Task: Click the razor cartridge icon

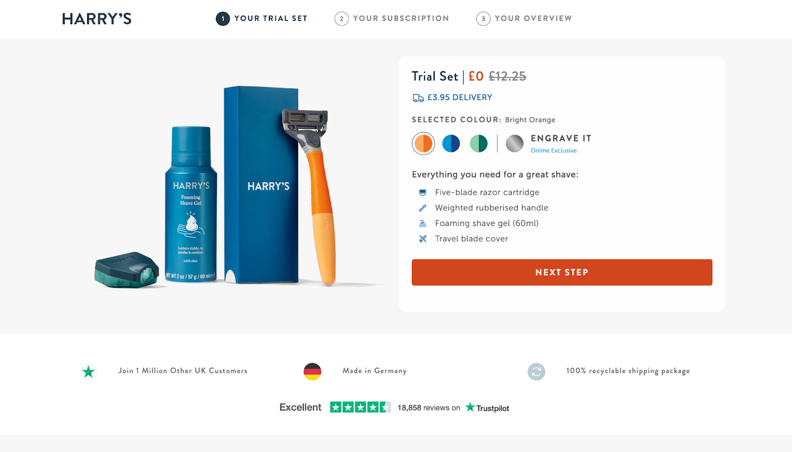Action: 423,192
